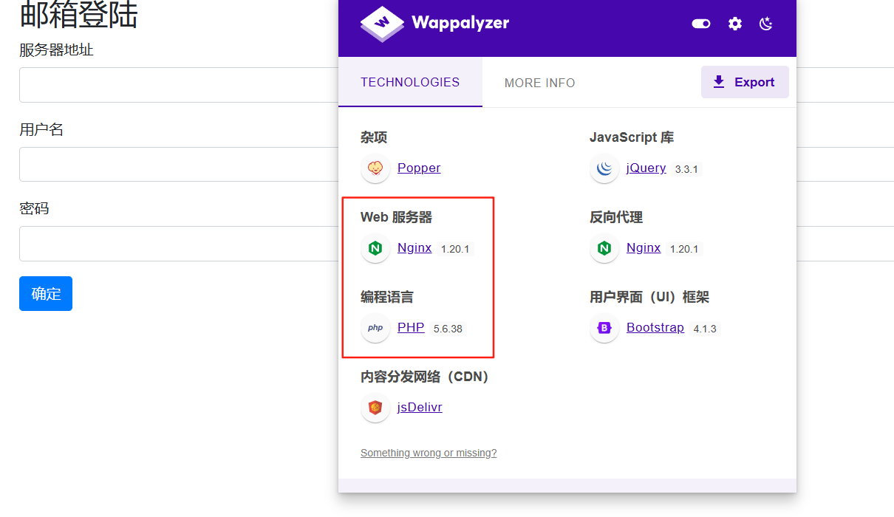
Task: Open Wappalyzer settings gear
Action: pyautogui.click(x=734, y=24)
